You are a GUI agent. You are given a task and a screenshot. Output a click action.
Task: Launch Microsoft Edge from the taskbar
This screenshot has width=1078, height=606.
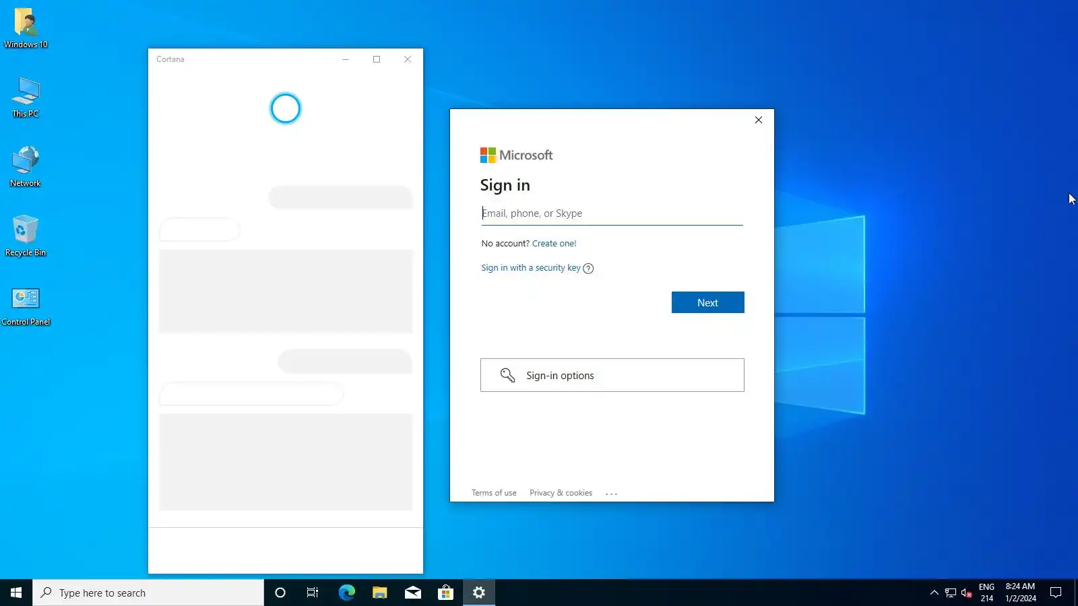pos(346,593)
